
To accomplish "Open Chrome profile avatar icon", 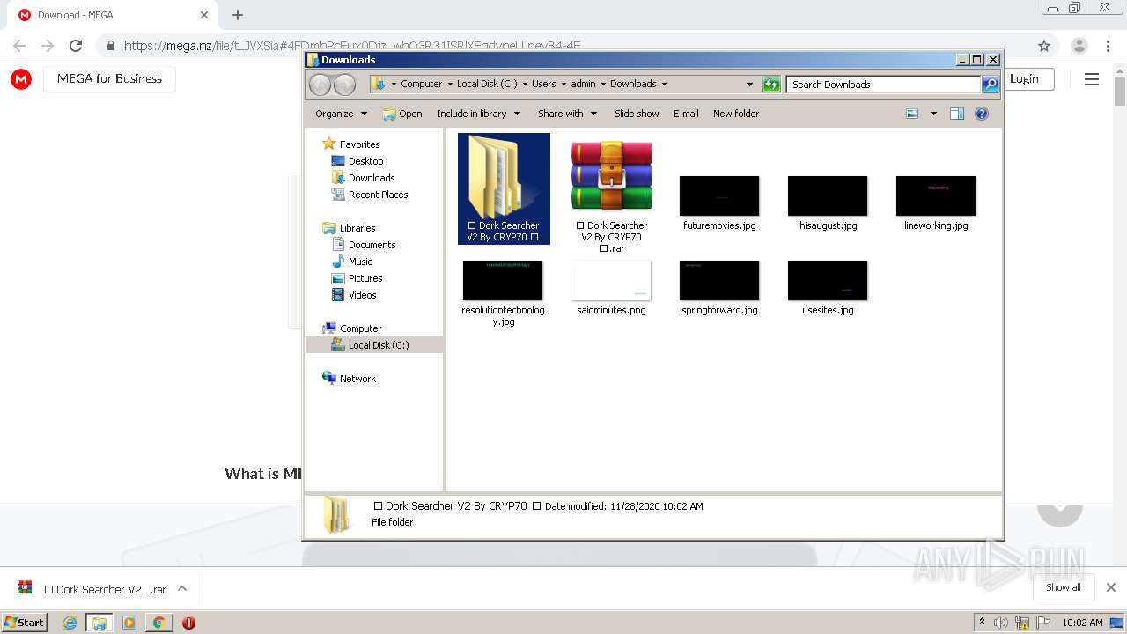I will pos(1079,46).
